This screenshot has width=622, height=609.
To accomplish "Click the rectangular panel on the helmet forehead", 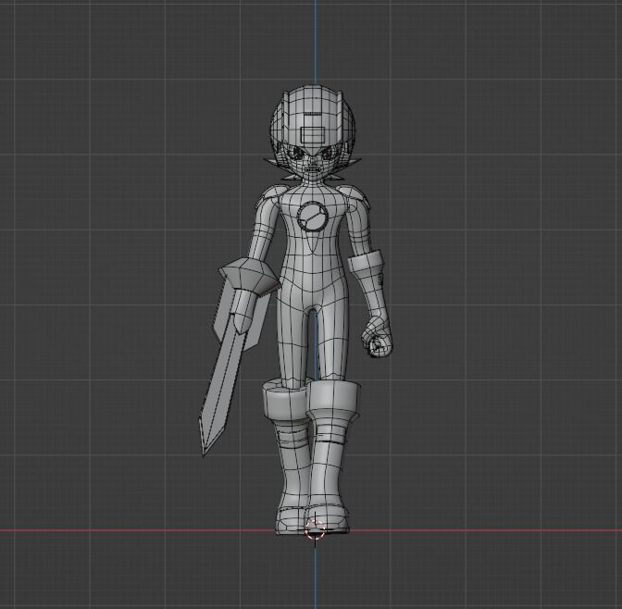I will pos(312,135).
